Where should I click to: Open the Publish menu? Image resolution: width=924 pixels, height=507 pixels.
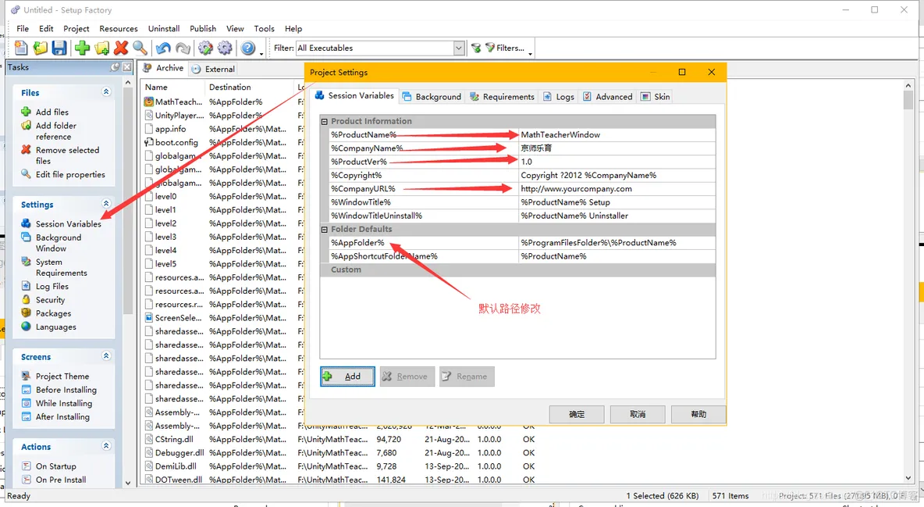tap(203, 28)
